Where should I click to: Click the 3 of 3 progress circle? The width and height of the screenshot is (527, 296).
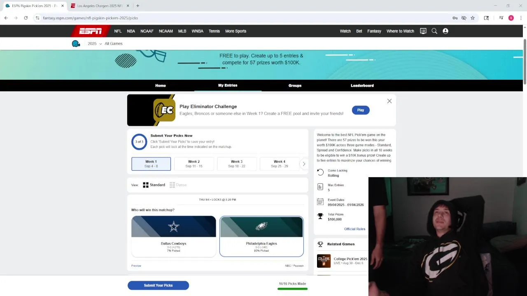[x=139, y=142]
